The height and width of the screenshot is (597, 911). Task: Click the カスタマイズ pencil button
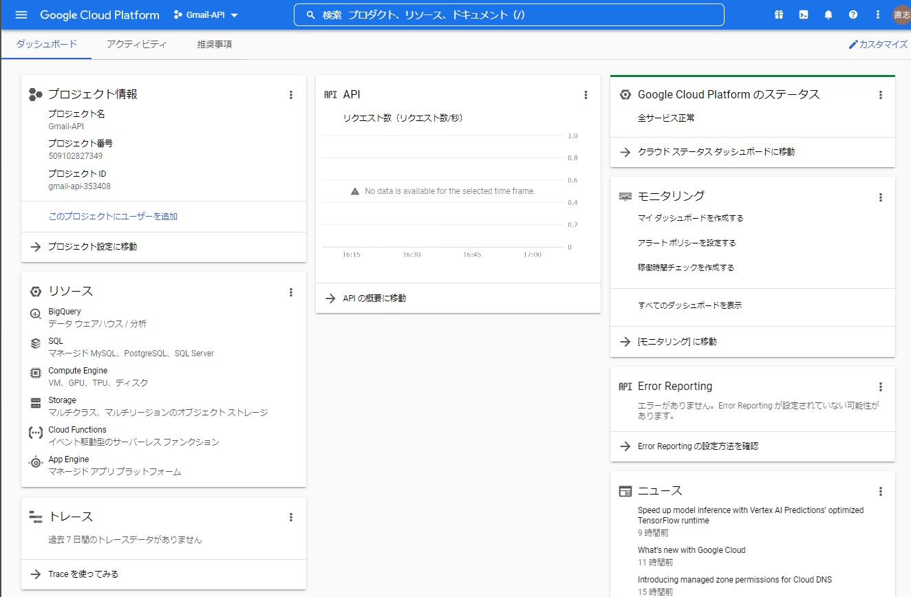[x=878, y=44]
